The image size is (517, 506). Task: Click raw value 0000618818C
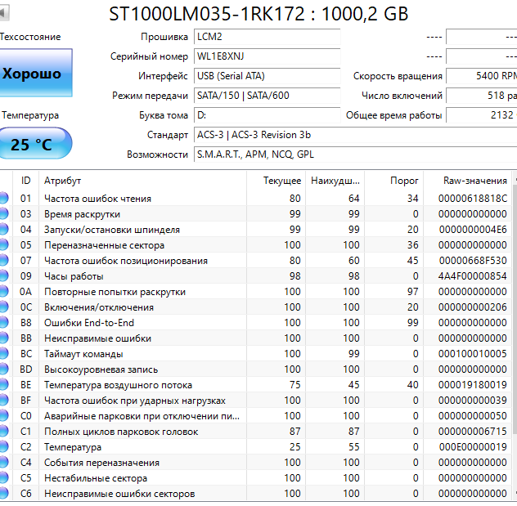473,199
